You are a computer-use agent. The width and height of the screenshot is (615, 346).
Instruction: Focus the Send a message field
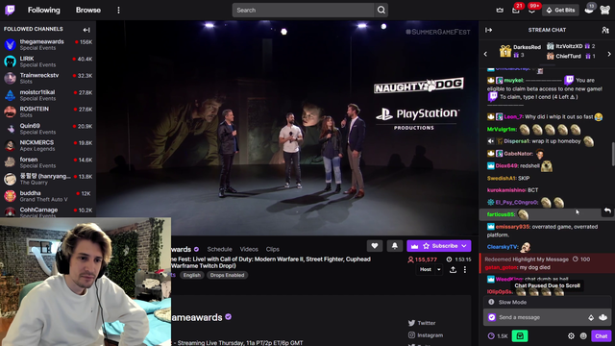click(x=541, y=317)
